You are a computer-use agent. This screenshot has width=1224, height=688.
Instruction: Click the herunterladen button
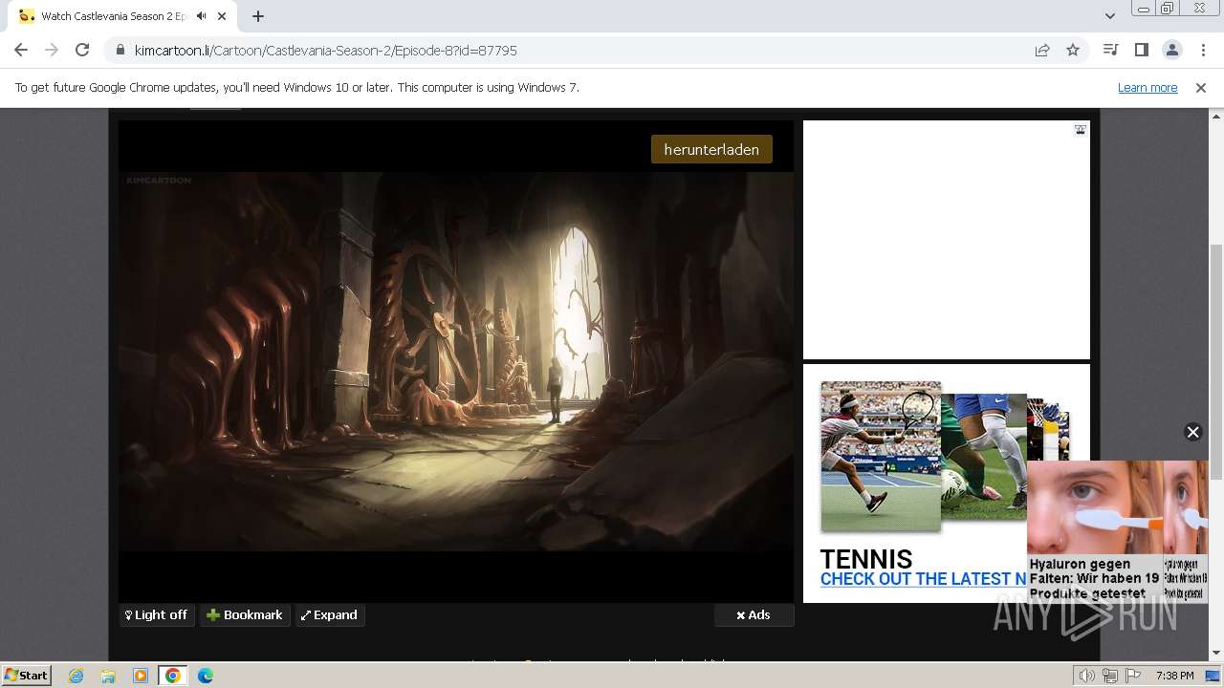coord(711,149)
